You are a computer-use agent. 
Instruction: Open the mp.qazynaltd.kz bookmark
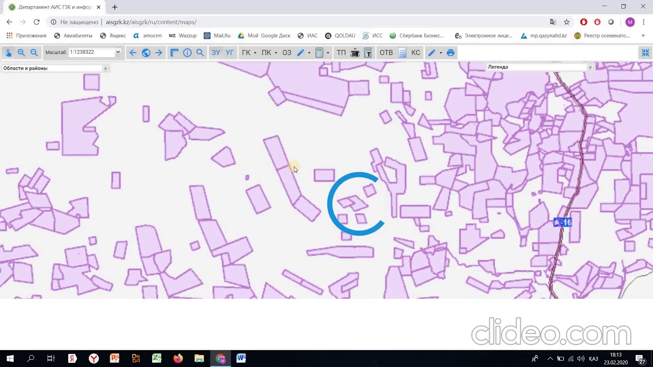point(543,36)
